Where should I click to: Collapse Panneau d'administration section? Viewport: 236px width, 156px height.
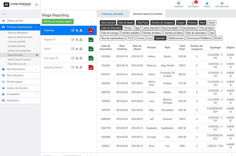(x=20, y=27)
